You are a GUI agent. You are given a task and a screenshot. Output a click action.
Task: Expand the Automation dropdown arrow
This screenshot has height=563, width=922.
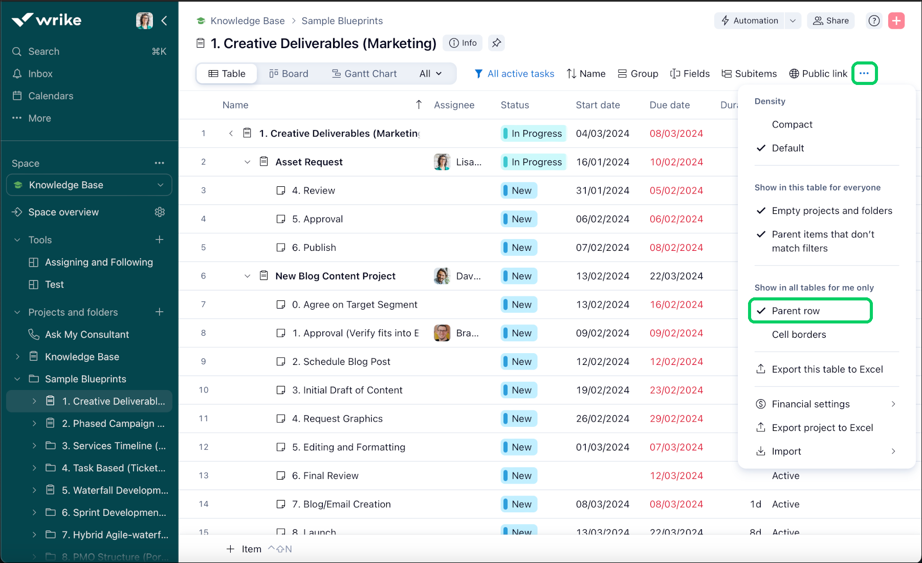tap(793, 20)
